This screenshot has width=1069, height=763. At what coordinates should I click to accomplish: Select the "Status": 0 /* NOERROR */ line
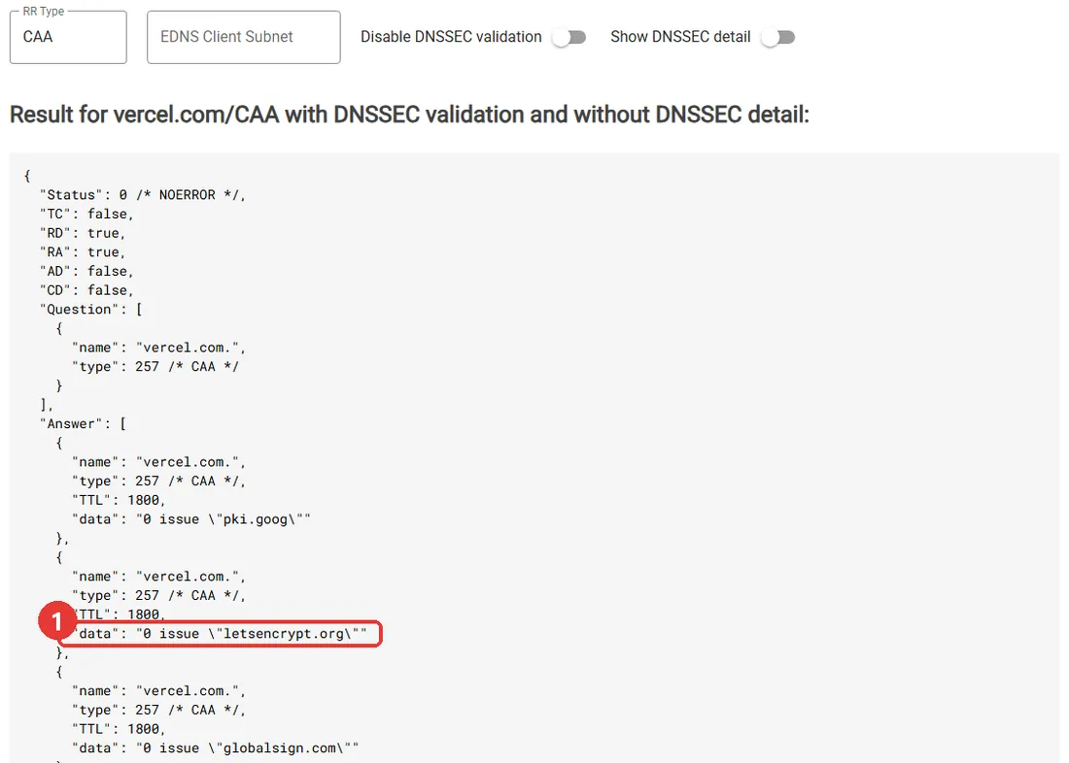point(143,195)
